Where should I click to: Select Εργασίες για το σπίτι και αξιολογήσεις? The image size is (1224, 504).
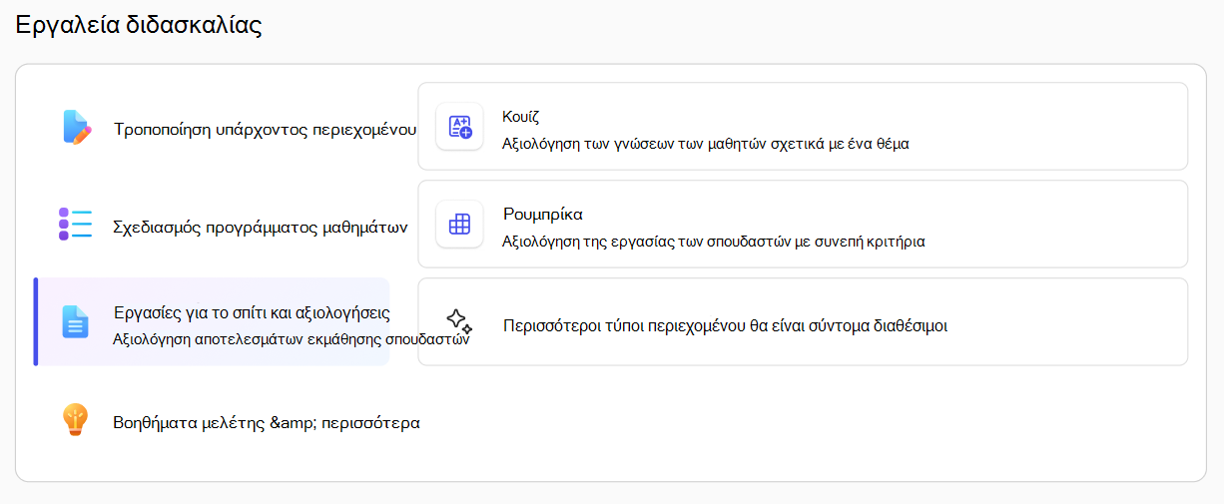point(212,322)
